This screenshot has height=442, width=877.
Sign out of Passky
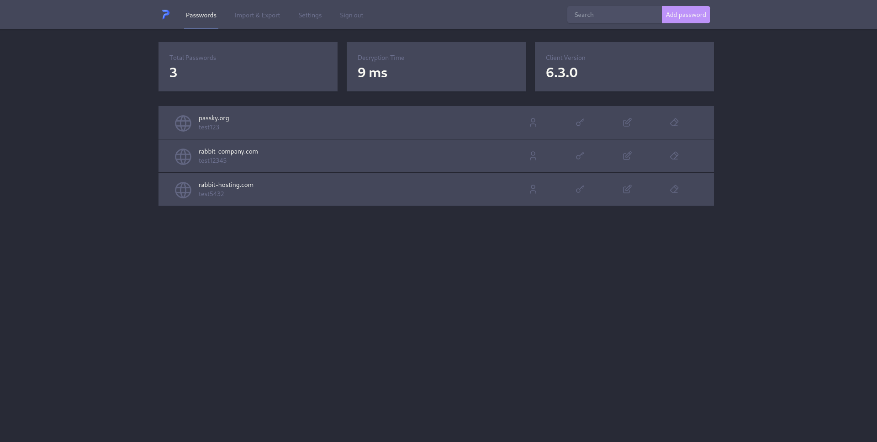point(351,15)
